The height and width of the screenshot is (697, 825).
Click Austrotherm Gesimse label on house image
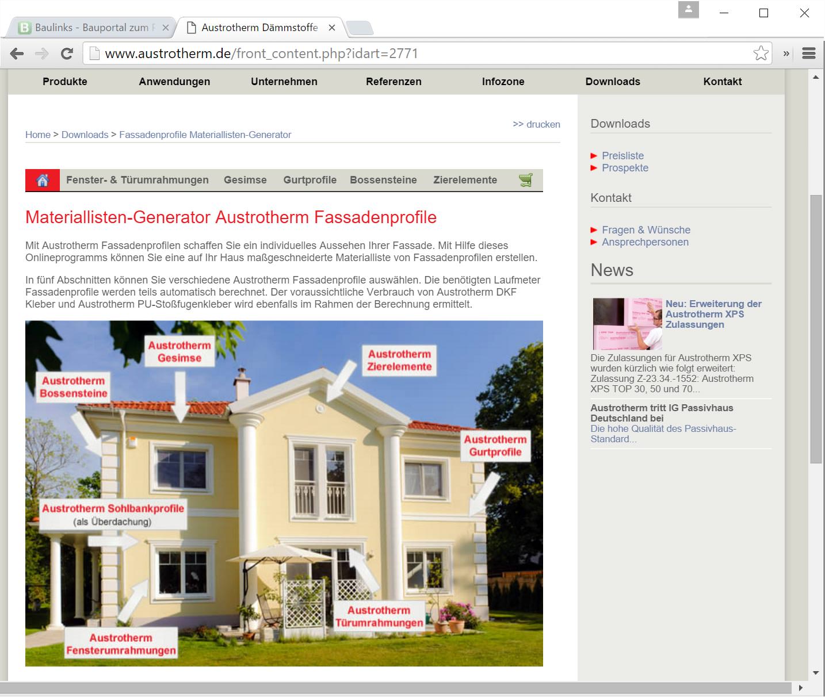pos(179,351)
